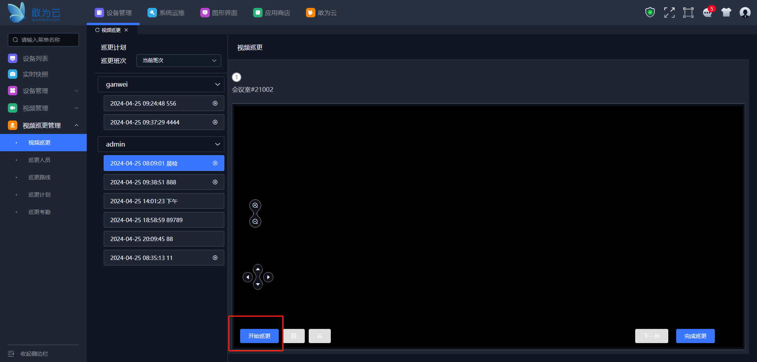Open 巡更人员 in the sidebar

pyautogui.click(x=43, y=160)
